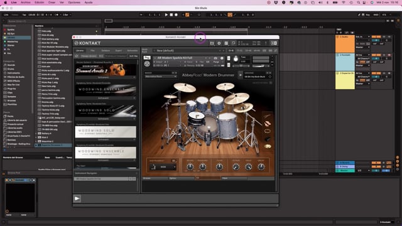
Task: Open the Opciones menu
Action: [x=74, y=3]
